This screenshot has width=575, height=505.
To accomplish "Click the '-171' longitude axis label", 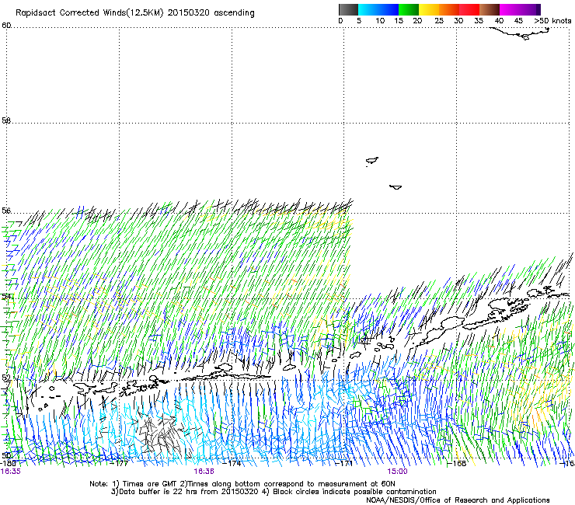I will (344, 463).
